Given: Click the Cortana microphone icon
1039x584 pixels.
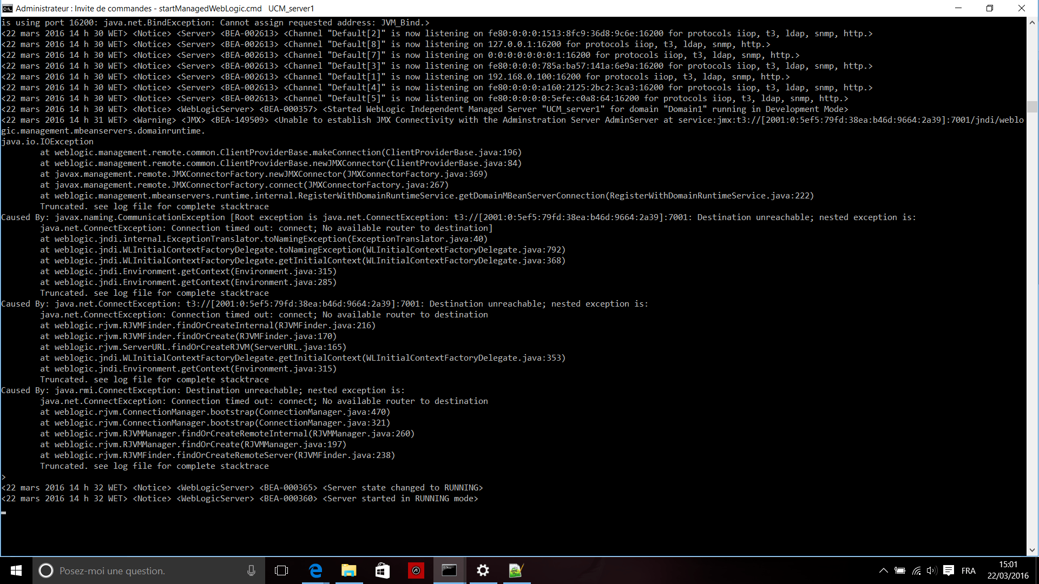Looking at the screenshot, I should click(251, 570).
